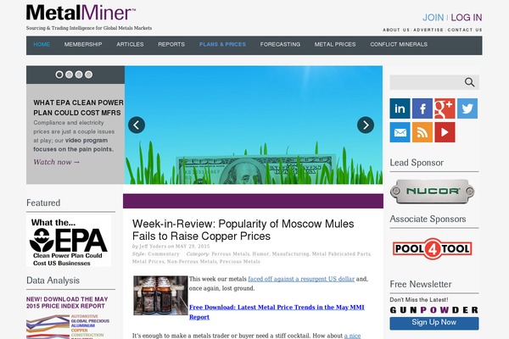509x339 pixels.
Task: Open the Forecasting menu item
Action: coord(280,44)
